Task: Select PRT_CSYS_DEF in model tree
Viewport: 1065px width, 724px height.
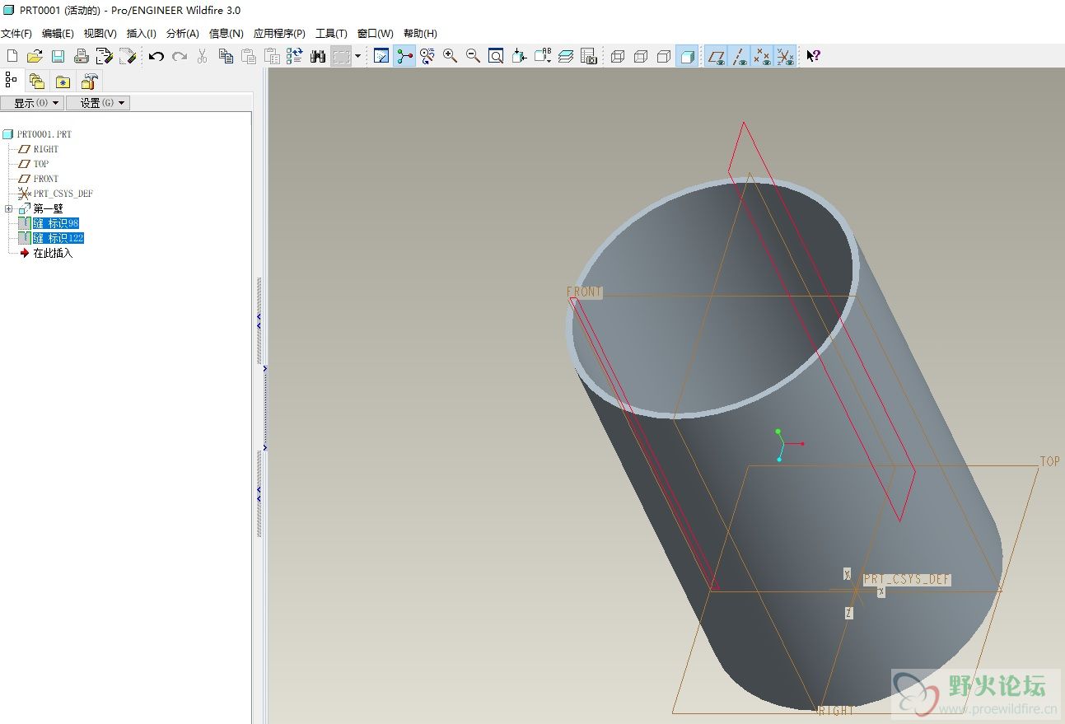Action: pyautogui.click(x=63, y=194)
